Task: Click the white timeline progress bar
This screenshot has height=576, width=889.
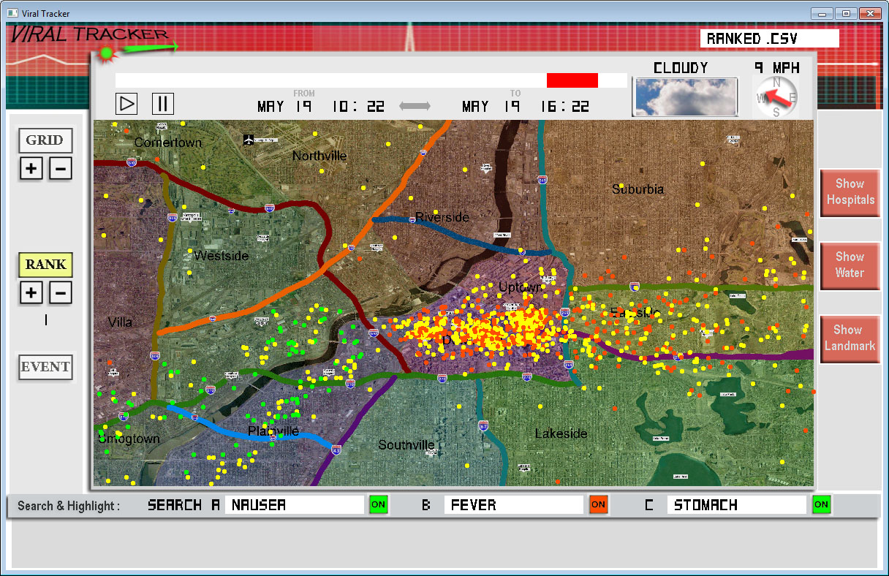Action: [371, 80]
